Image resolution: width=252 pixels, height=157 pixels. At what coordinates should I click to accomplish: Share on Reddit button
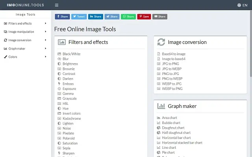coord(112,16)
